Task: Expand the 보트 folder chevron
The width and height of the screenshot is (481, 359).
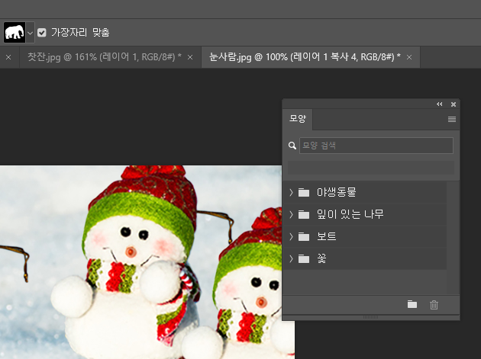Action: coord(291,236)
